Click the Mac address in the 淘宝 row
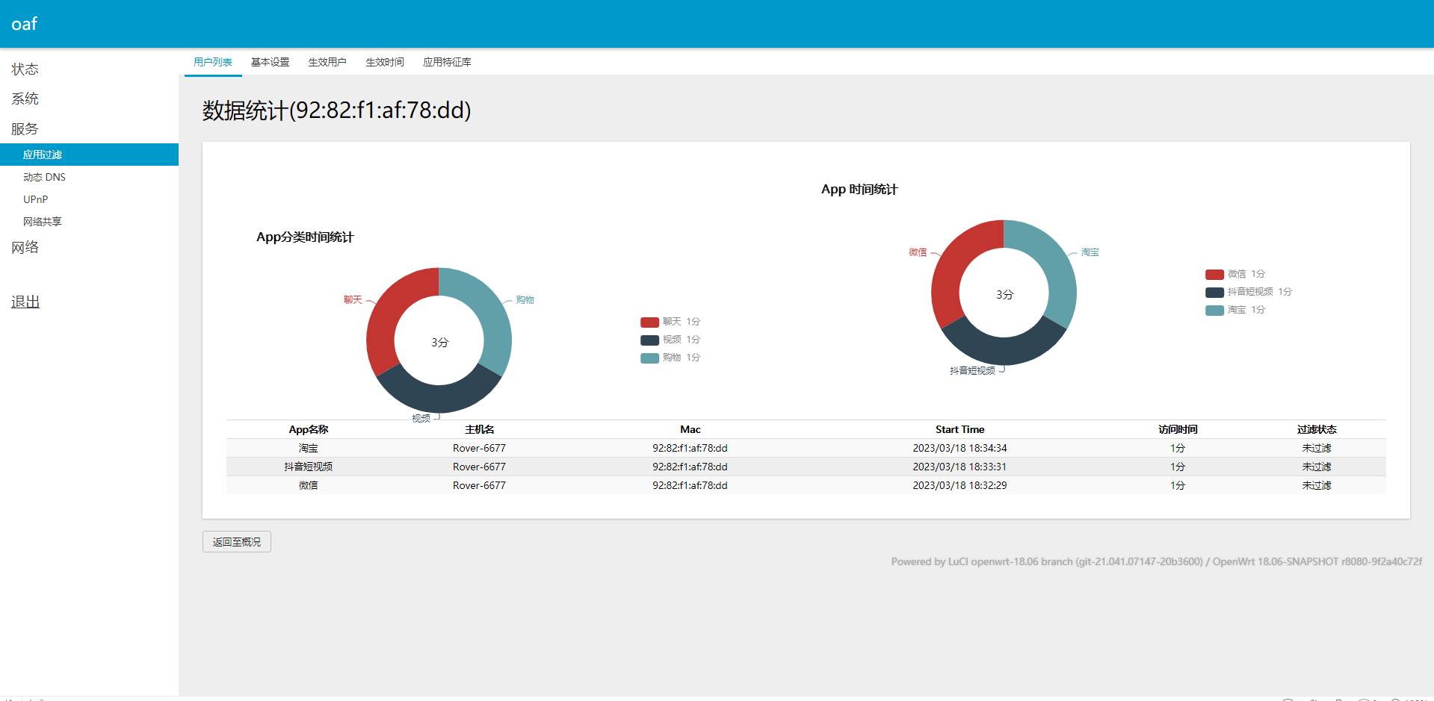Viewport: 1434px width, 701px height. pos(690,448)
